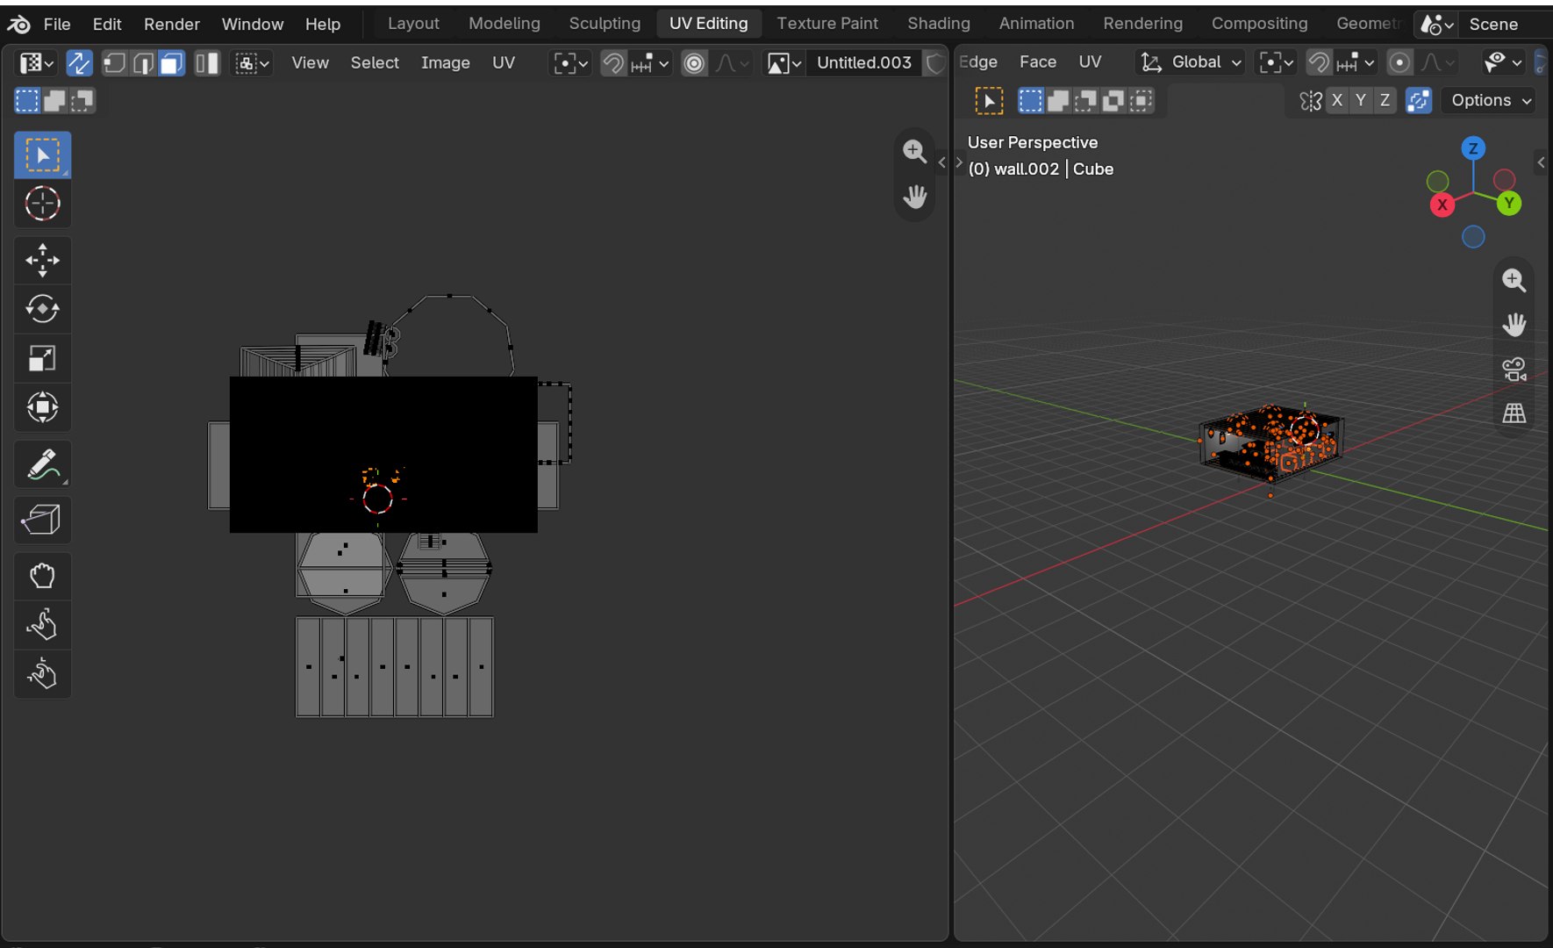Open the Render menu
Viewport: 1553px width, 948px height.
click(x=172, y=24)
